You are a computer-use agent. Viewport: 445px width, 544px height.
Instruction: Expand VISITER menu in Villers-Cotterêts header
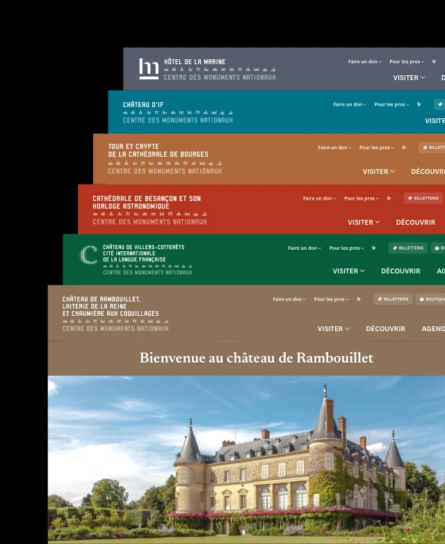click(x=348, y=271)
